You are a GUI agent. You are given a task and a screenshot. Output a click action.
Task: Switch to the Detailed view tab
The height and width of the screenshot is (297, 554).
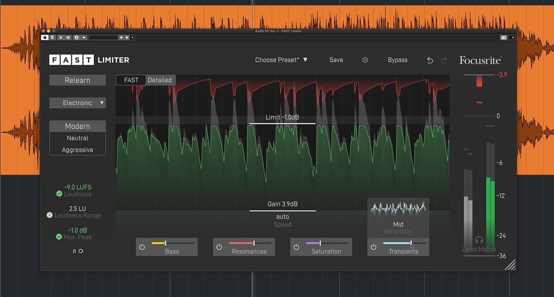(160, 80)
